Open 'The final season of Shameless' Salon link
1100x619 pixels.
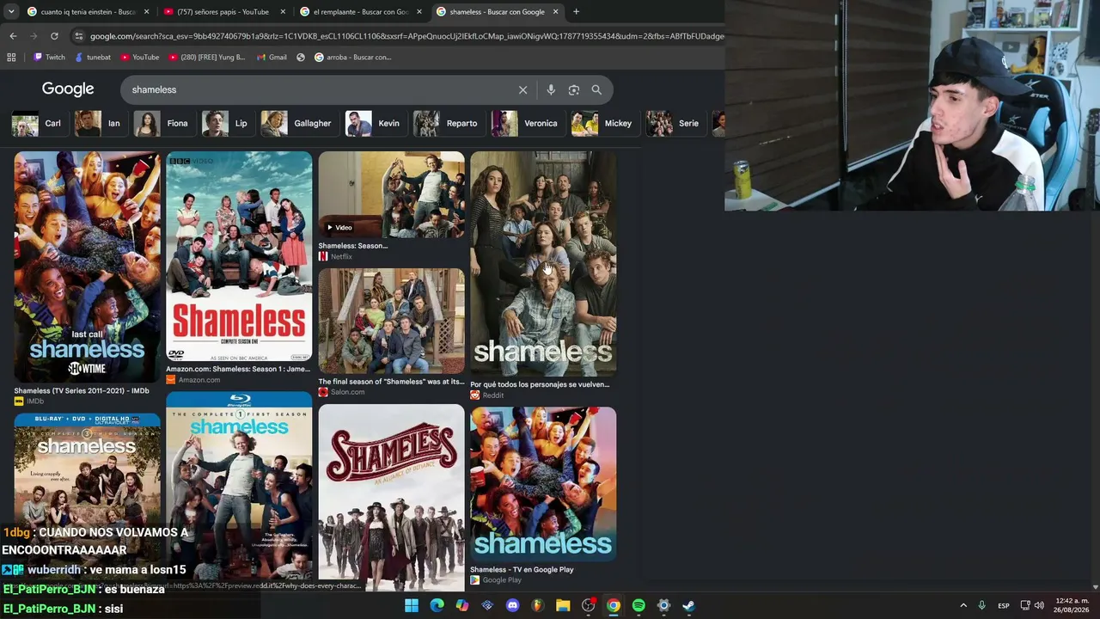(x=391, y=382)
